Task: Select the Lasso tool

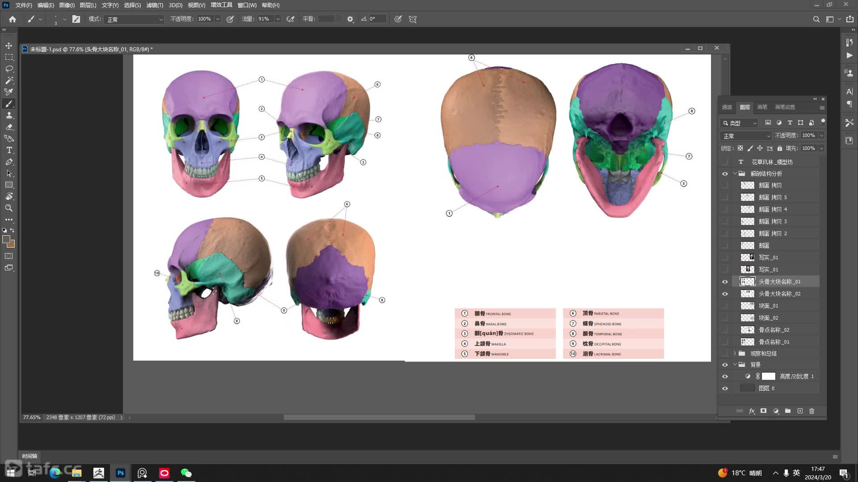Action: click(x=9, y=69)
